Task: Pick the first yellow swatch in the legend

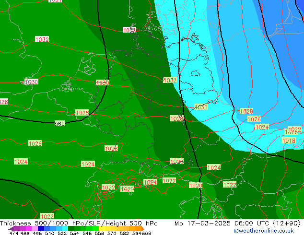Action: coord(102,229)
